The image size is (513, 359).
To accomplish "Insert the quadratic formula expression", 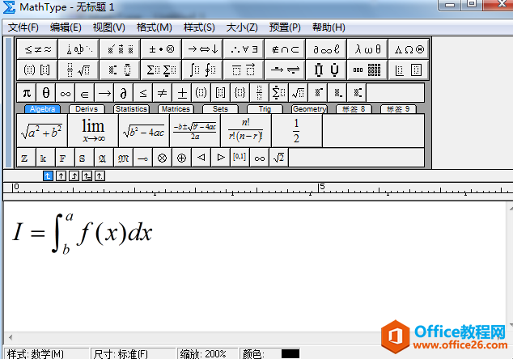I will (195, 131).
